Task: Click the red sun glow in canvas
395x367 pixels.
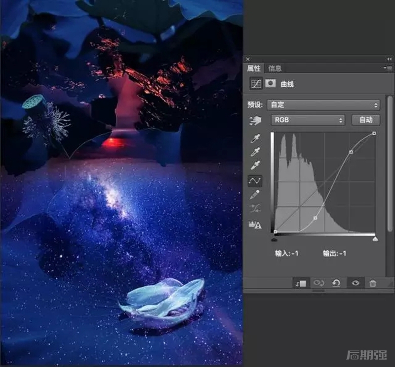Action: (114, 142)
